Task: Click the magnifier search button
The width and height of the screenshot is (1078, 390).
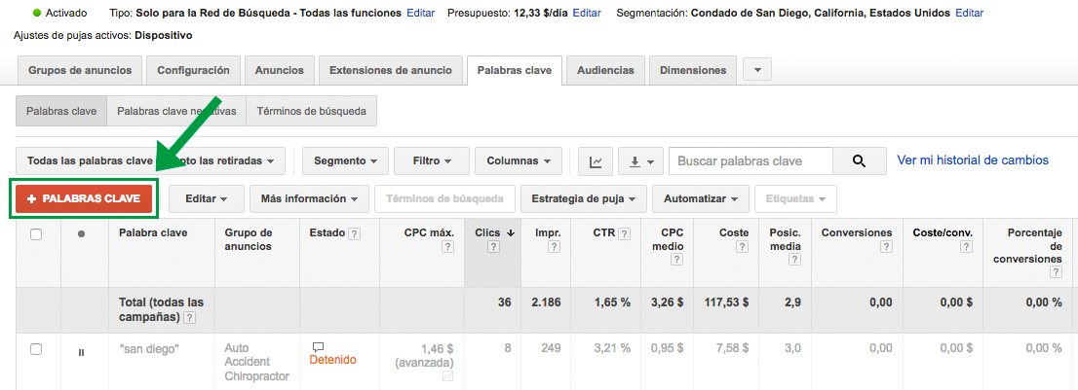Action: pos(859,161)
